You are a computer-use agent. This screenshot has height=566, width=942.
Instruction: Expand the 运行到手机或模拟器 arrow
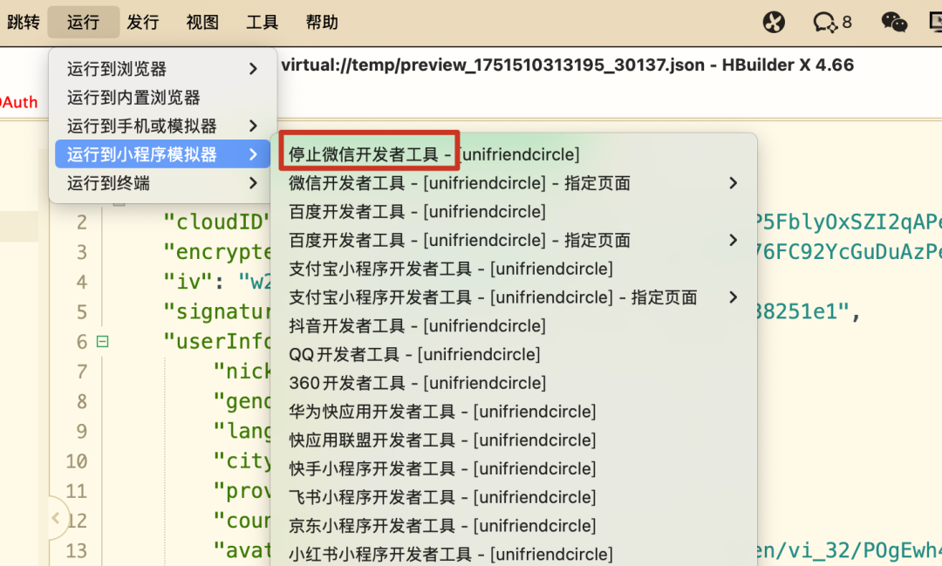(254, 126)
